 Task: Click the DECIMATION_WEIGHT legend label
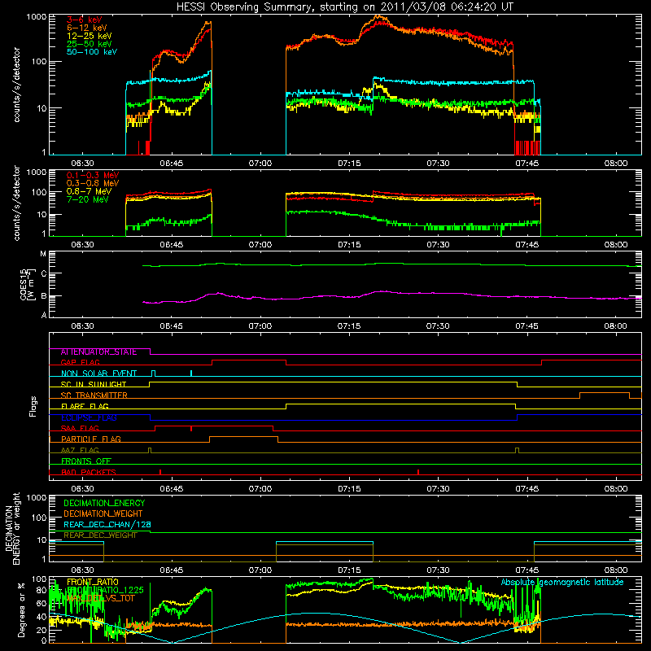[x=103, y=514]
